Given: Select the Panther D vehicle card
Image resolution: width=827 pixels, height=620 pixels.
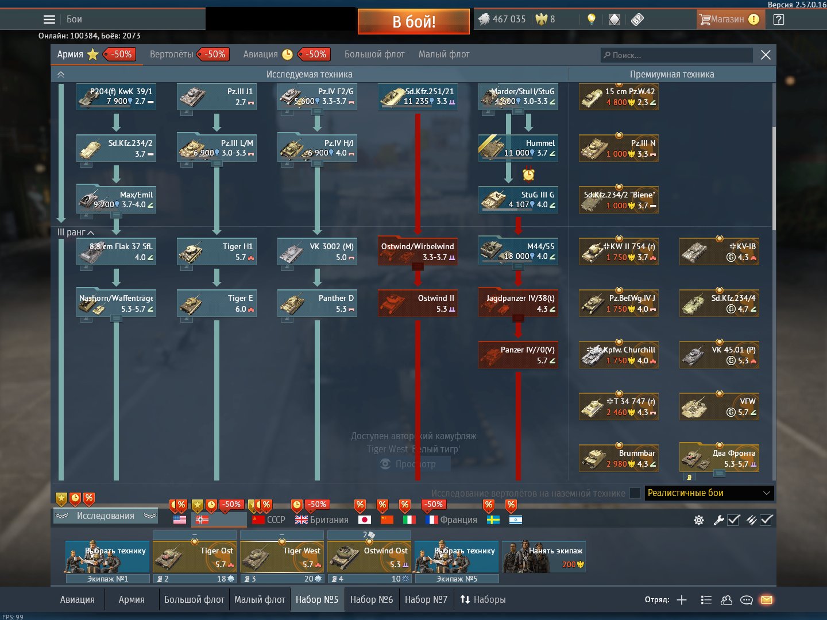Looking at the screenshot, I should click(x=317, y=304).
